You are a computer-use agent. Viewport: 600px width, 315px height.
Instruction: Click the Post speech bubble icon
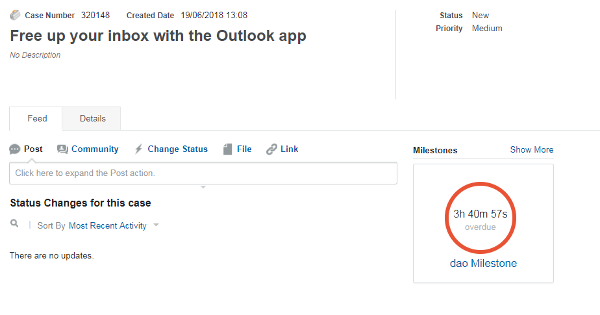tap(15, 149)
